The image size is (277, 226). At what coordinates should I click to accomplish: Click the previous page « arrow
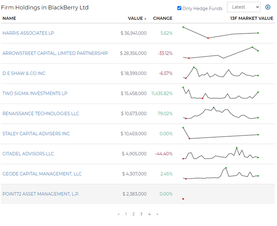[x=119, y=214]
